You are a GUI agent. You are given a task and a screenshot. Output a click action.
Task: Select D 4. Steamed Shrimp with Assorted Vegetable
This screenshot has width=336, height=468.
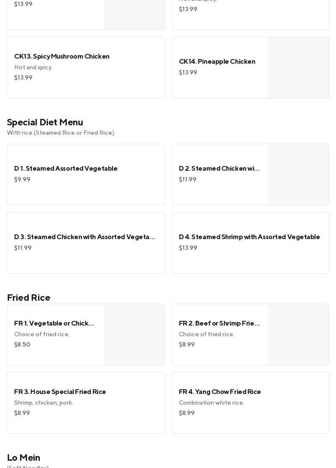[249, 237]
